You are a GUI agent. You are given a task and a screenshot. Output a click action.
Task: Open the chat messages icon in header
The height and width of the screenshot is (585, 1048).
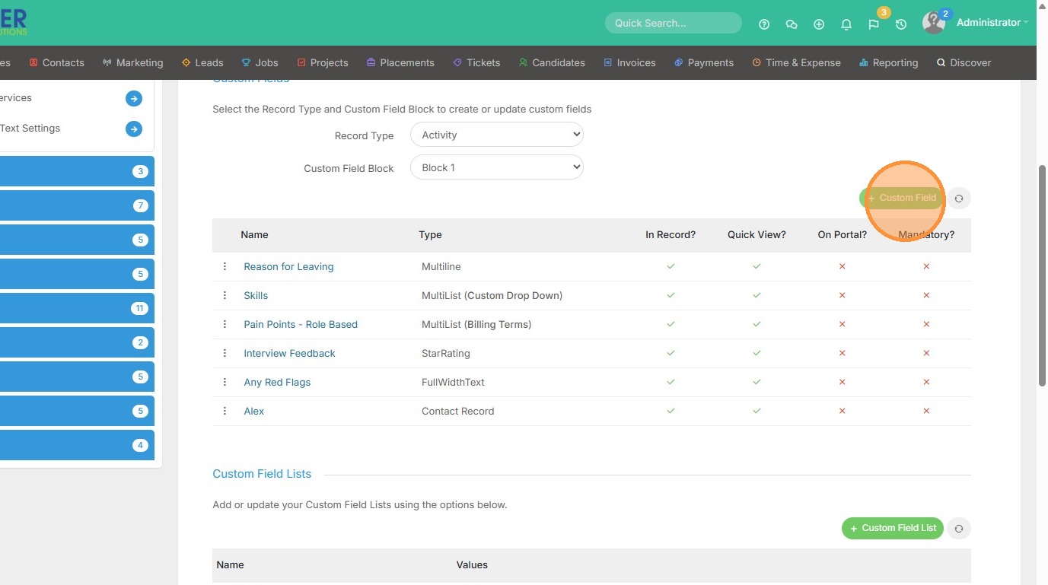coord(792,24)
